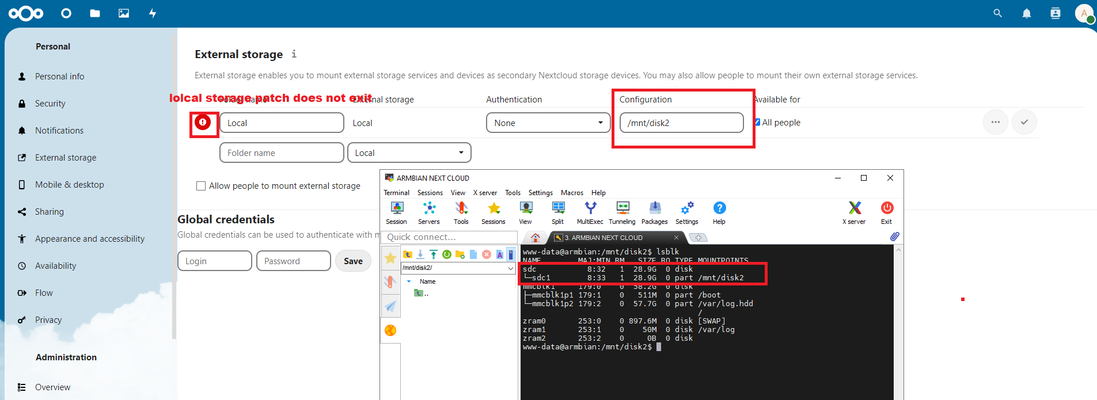Viewport: 1097px width, 400px height.
Task: Confirm storage with the checkmark button
Action: pos(1024,122)
